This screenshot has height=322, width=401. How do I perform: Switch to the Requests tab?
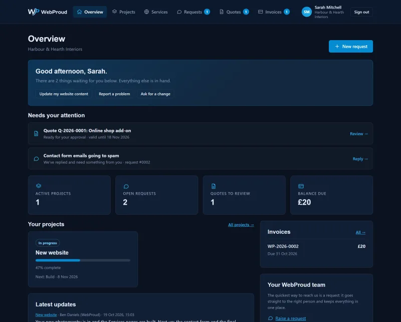[x=193, y=12]
